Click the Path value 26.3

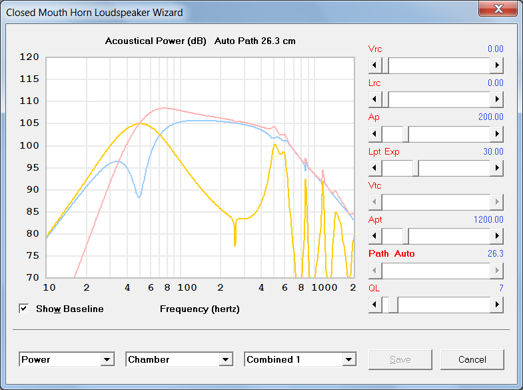click(x=495, y=253)
